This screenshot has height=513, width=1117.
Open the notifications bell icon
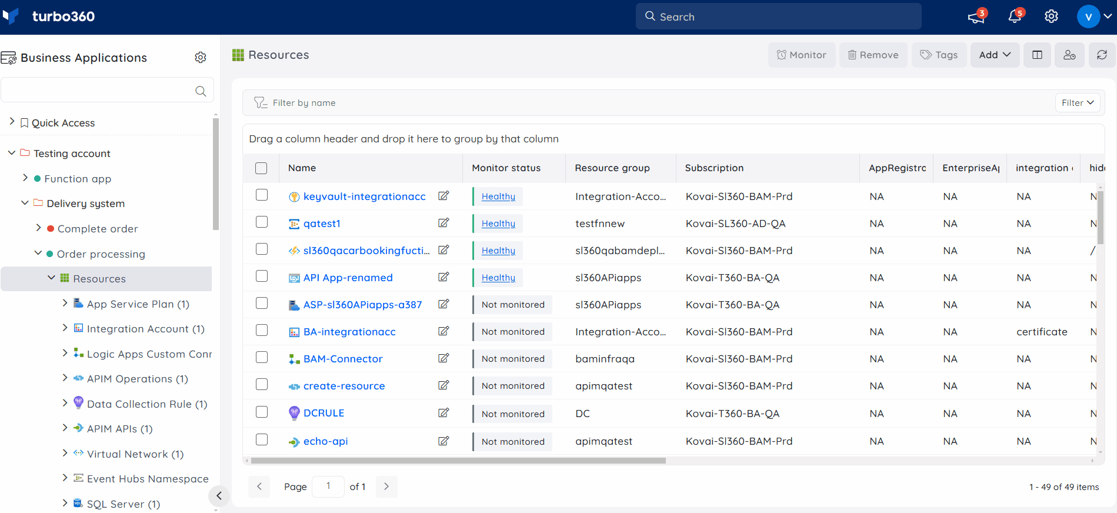[x=1015, y=16]
